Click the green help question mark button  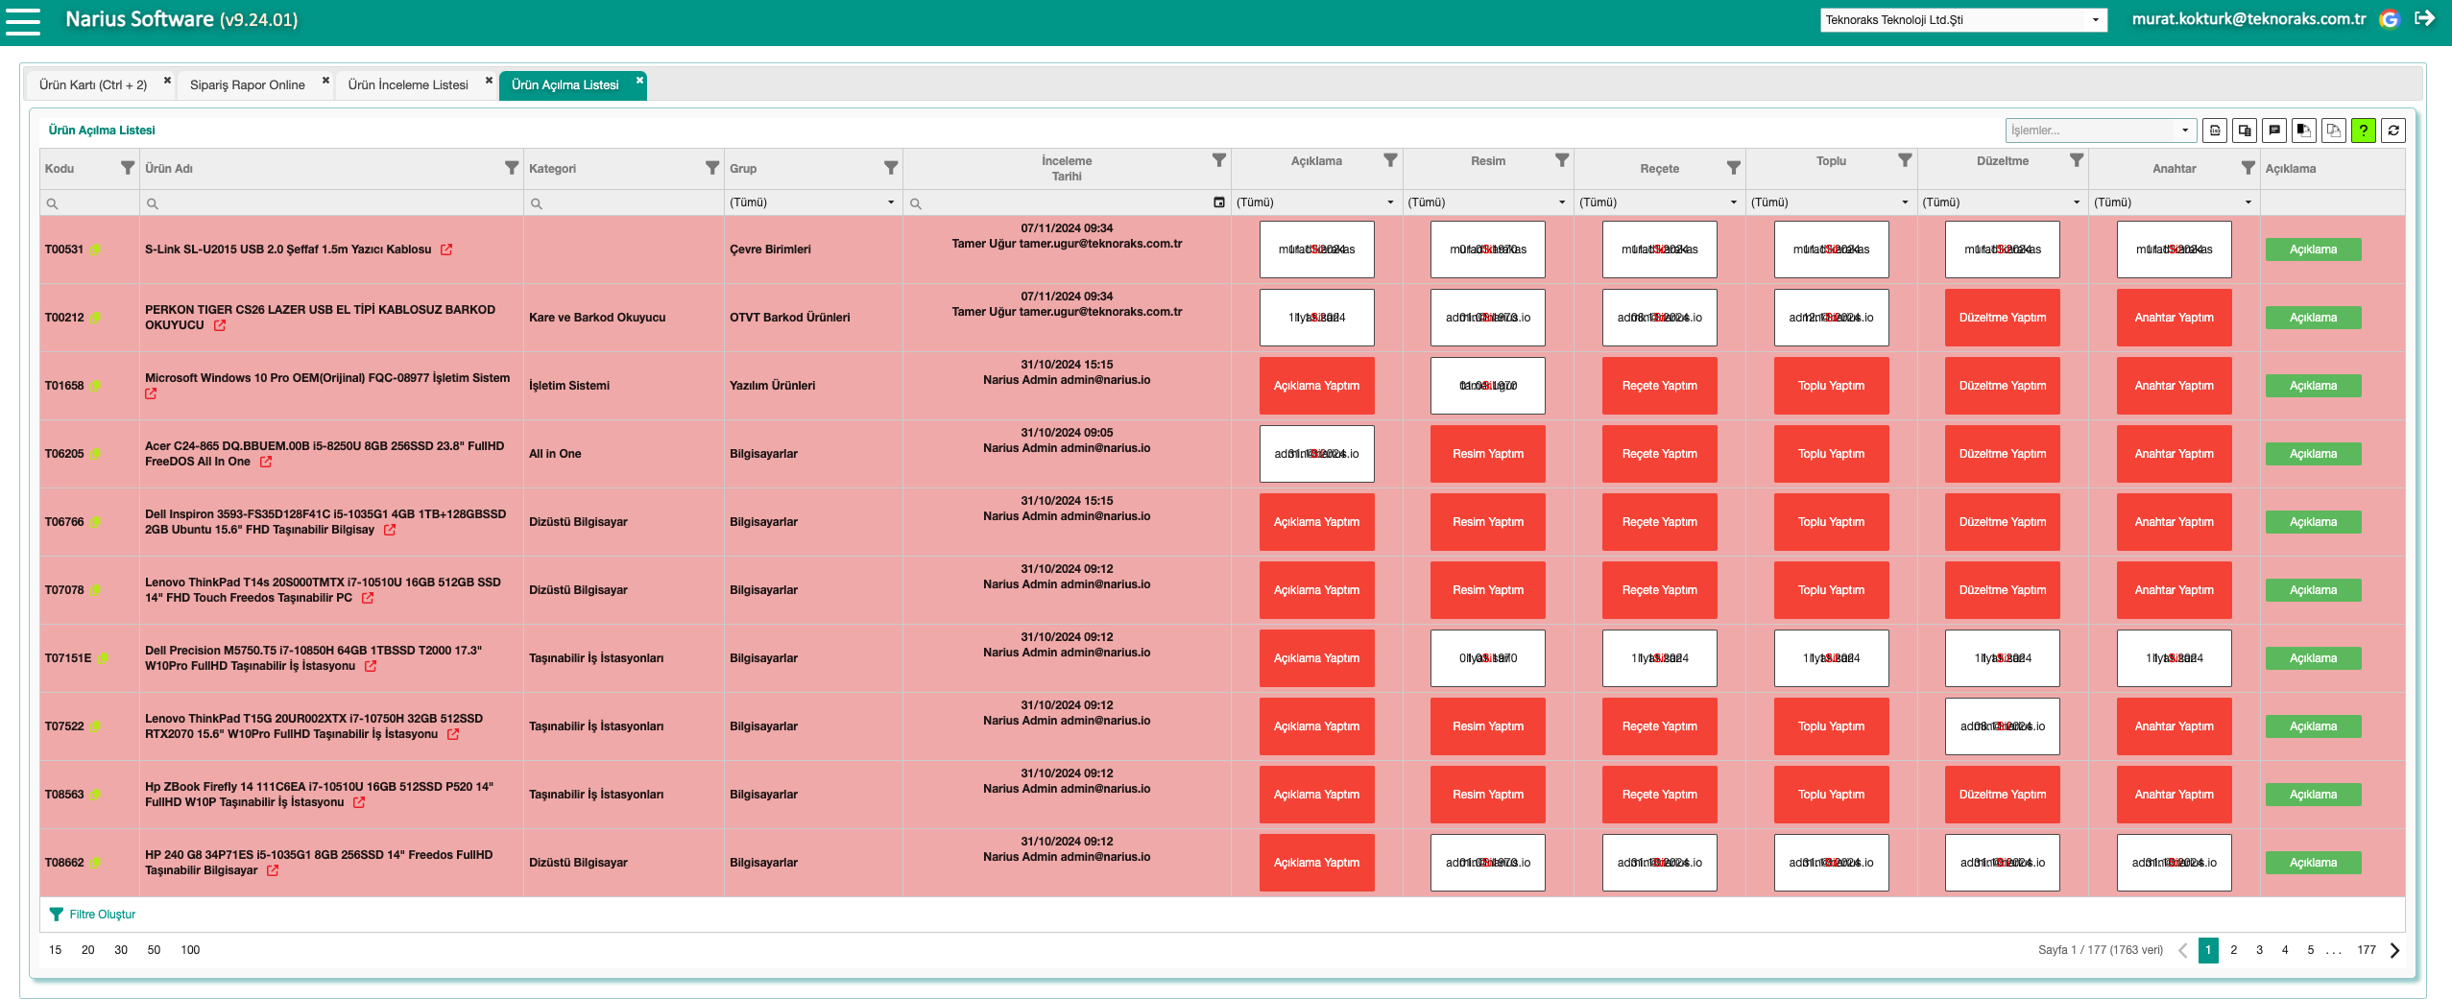point(2364,131)
